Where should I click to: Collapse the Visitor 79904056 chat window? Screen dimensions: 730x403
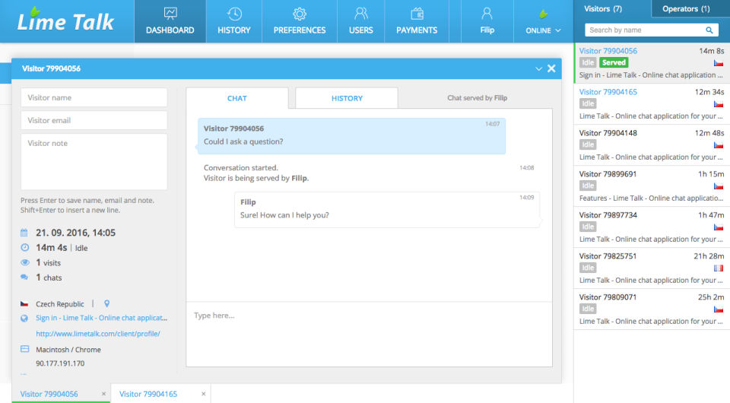click(x=538, y=68)
